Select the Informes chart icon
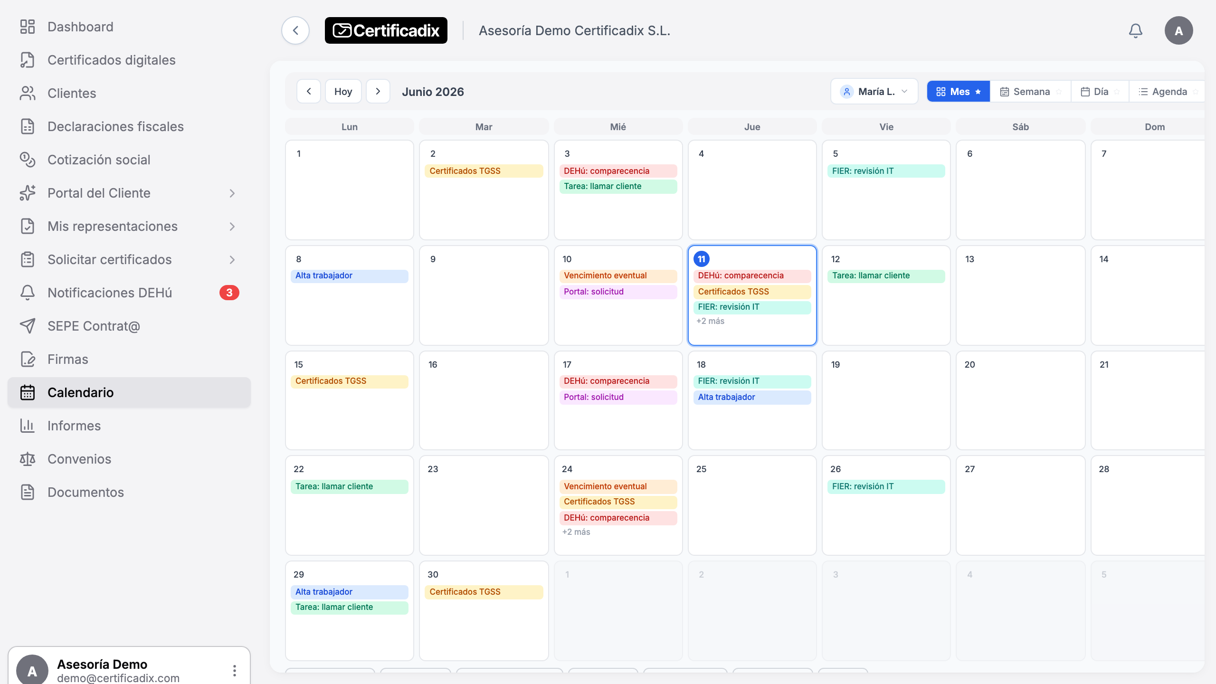 point(28,426)
